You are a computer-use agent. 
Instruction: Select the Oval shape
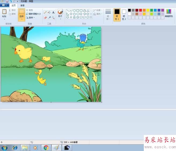click(x=74, y=10)
